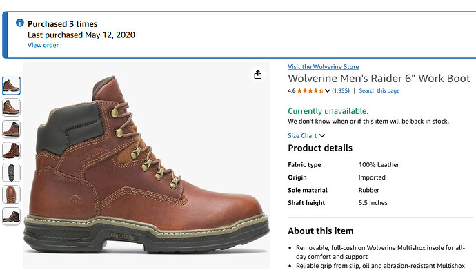Click the blue info icon beside Purchased 3 times

click(20, 23)
